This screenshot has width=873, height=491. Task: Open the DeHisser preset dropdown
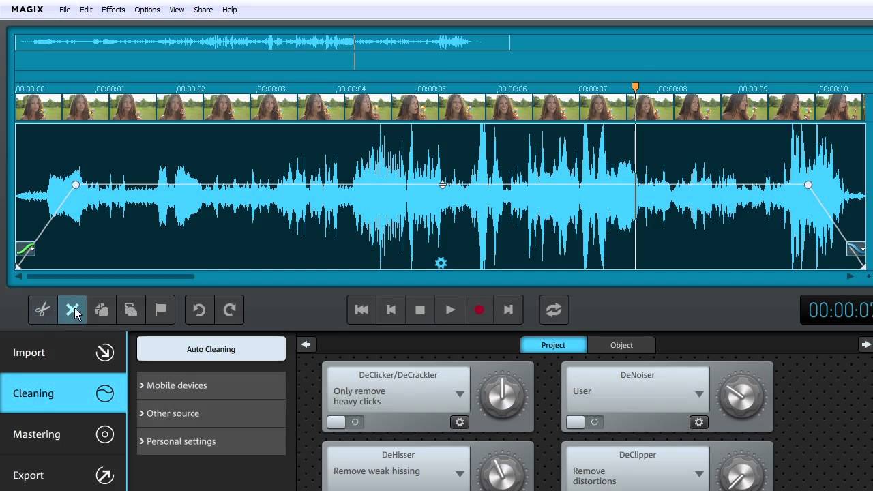[460, 473]
